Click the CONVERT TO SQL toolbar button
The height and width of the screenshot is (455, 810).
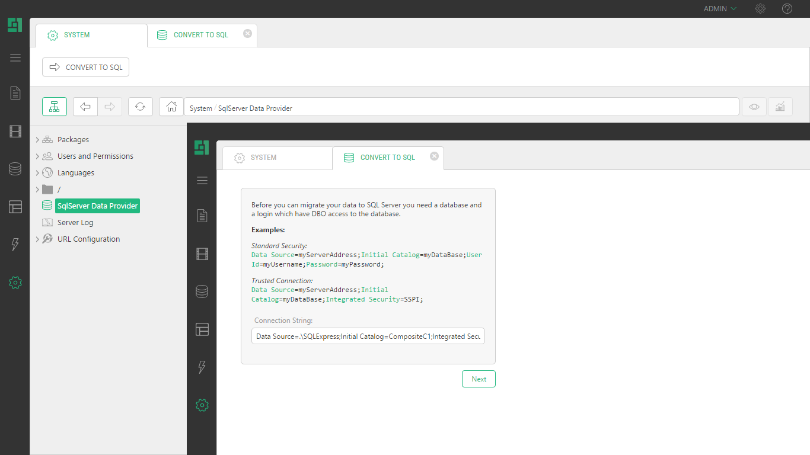(x=86, y=67)
